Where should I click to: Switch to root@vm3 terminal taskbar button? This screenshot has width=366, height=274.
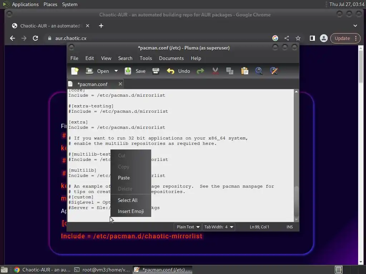pos(102,270)
